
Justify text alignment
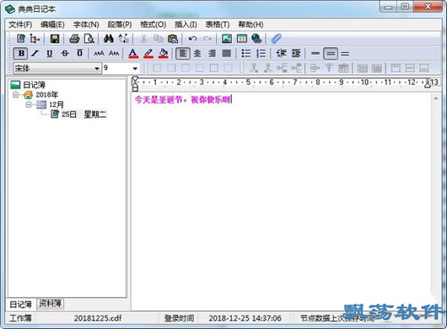[x=227, y=54]
